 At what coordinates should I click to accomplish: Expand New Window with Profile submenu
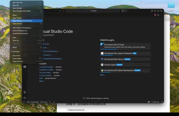point(26,11)
